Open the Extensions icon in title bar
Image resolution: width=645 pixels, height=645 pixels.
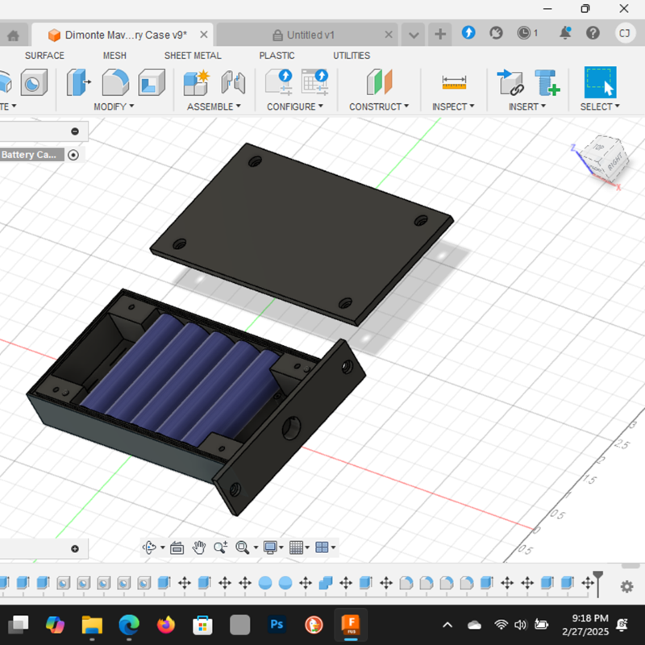tap(468, 32)
